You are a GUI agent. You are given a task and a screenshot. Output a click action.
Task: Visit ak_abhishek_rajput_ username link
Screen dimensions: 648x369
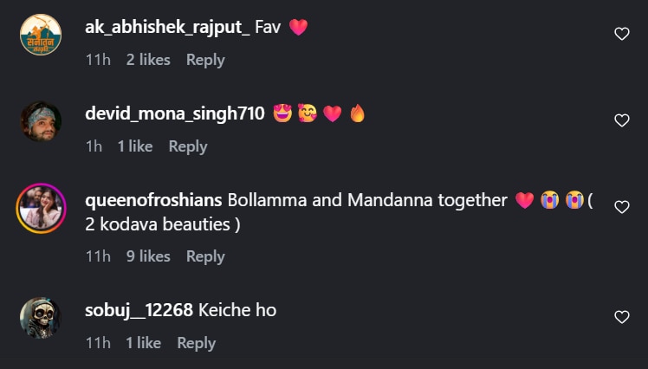[167, 27]
